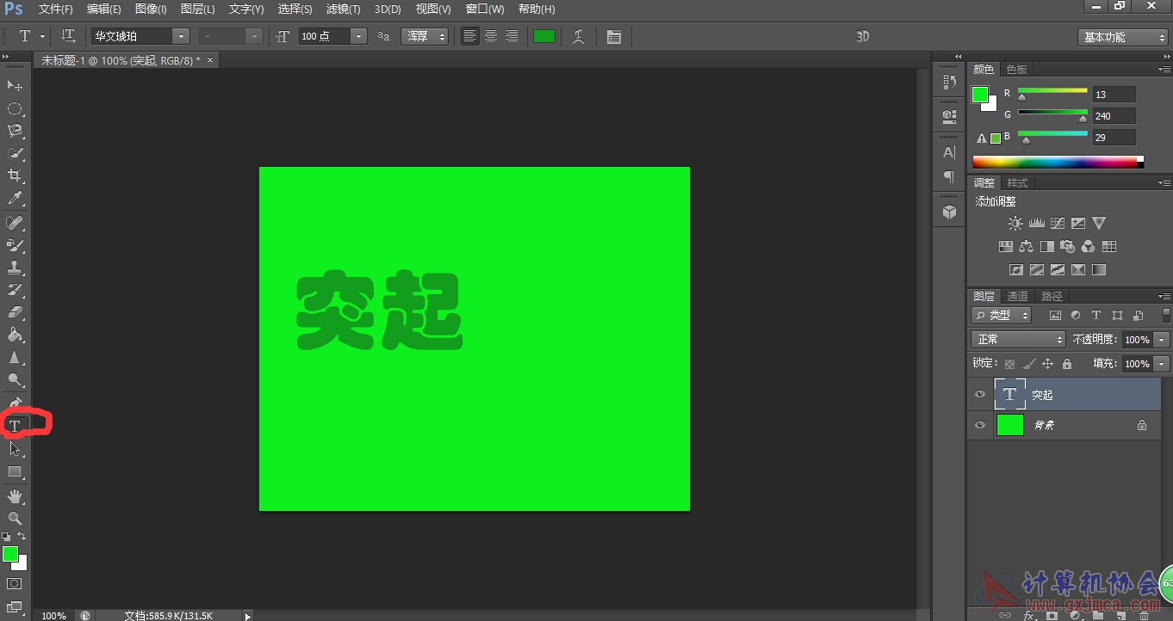This screenshot has height=621, width=1173.
Task: Add a Brightness/Contrast adjustment
Action: pos(1015,223)
